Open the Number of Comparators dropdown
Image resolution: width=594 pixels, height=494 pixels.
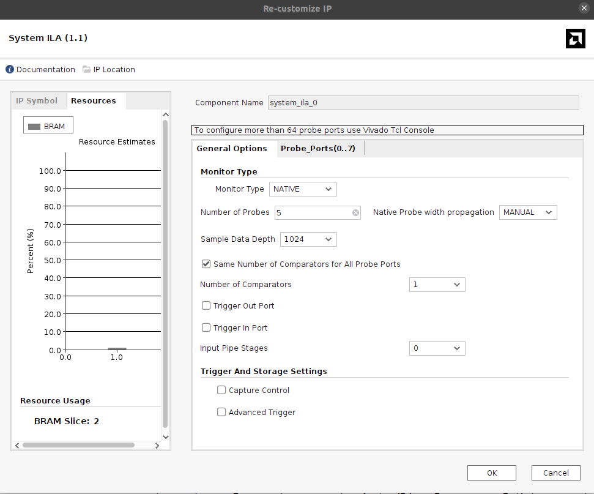(x=437, y=285)
